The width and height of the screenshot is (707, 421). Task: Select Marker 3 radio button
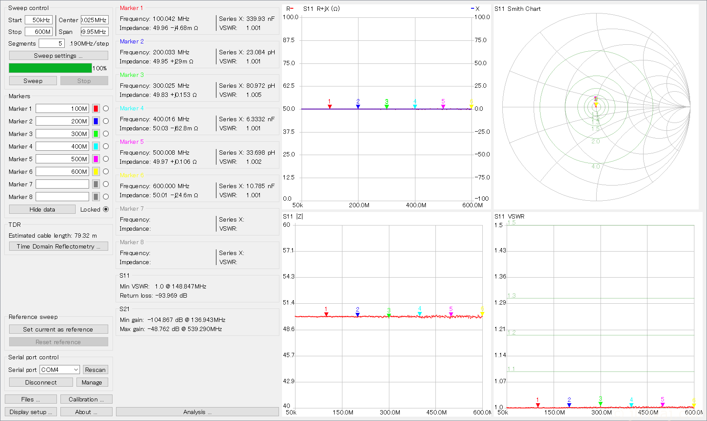coord(106,134)
